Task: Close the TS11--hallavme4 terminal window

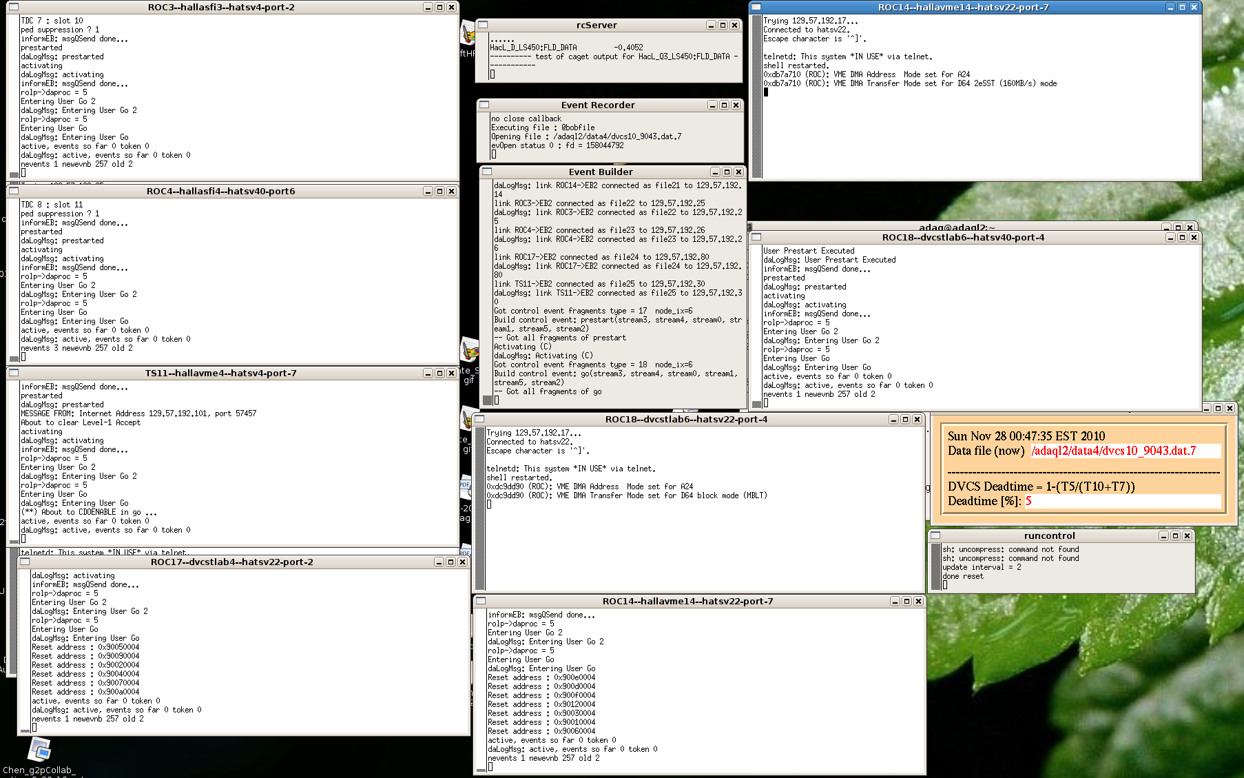Action: (x=451, y=373)
